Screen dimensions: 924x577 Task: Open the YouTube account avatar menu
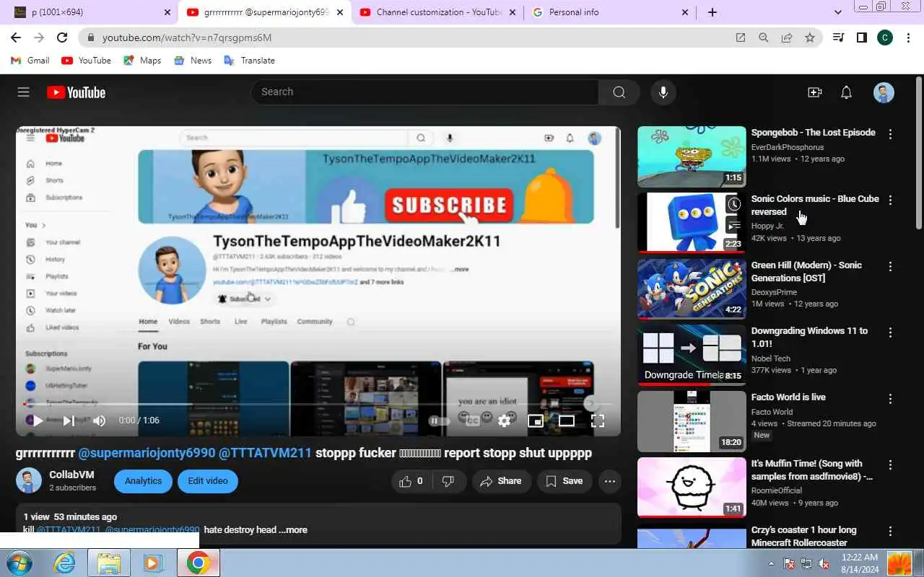pos(884,92)
